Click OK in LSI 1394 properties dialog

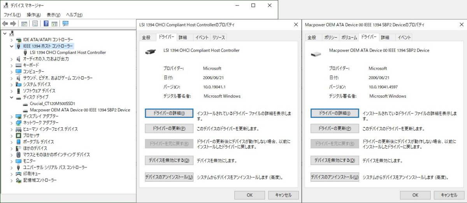250,195
